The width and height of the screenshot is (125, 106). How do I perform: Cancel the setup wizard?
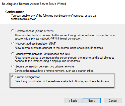coord(113,101)
